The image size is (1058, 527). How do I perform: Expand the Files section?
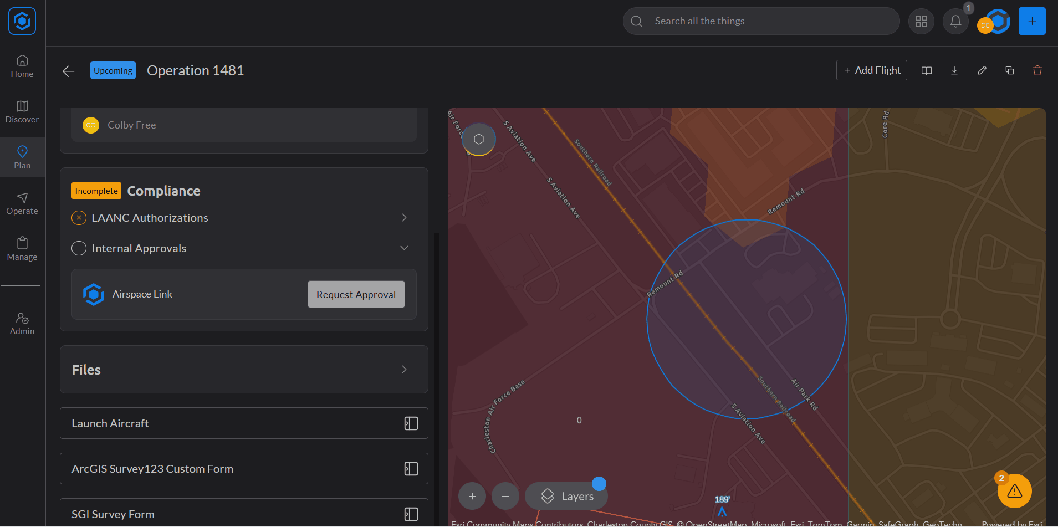coord(404,370)
